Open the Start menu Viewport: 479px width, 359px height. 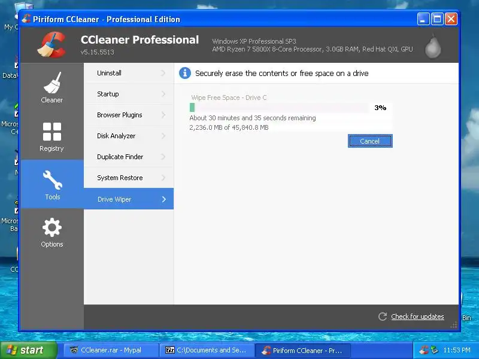[29, 350]
